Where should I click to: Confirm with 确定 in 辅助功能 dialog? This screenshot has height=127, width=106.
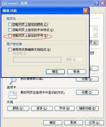pos(55,72)
